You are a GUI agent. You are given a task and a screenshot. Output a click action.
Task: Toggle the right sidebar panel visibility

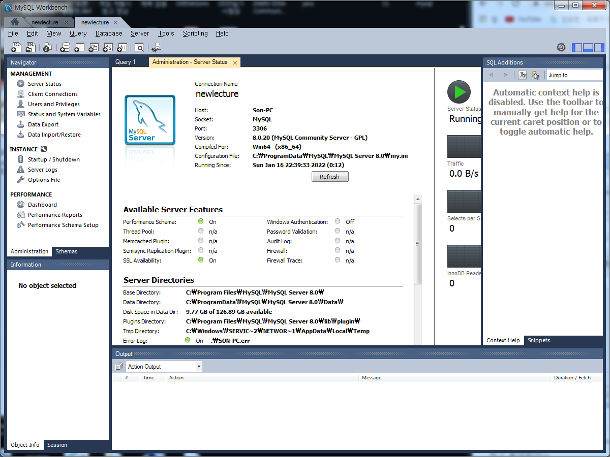(599, 48)
